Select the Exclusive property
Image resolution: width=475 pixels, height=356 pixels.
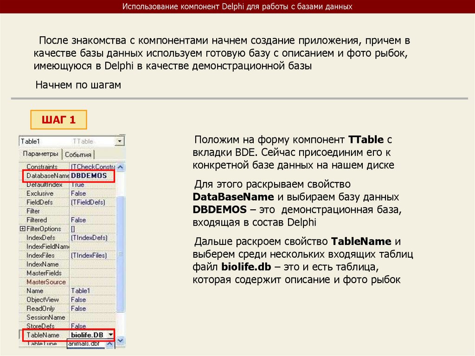40,193
